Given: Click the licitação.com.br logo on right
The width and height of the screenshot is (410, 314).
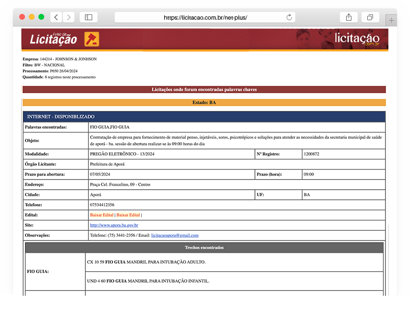Looking at the screenshot, I should pos(357,39).
